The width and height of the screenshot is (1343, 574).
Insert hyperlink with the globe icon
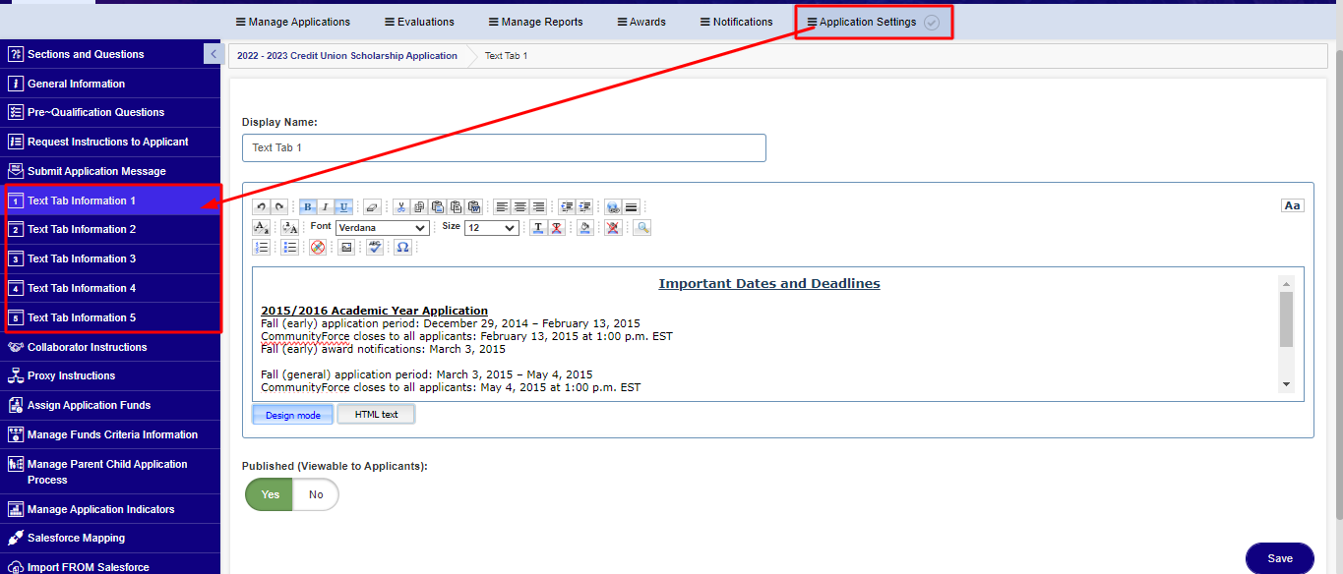coord(613,206)
